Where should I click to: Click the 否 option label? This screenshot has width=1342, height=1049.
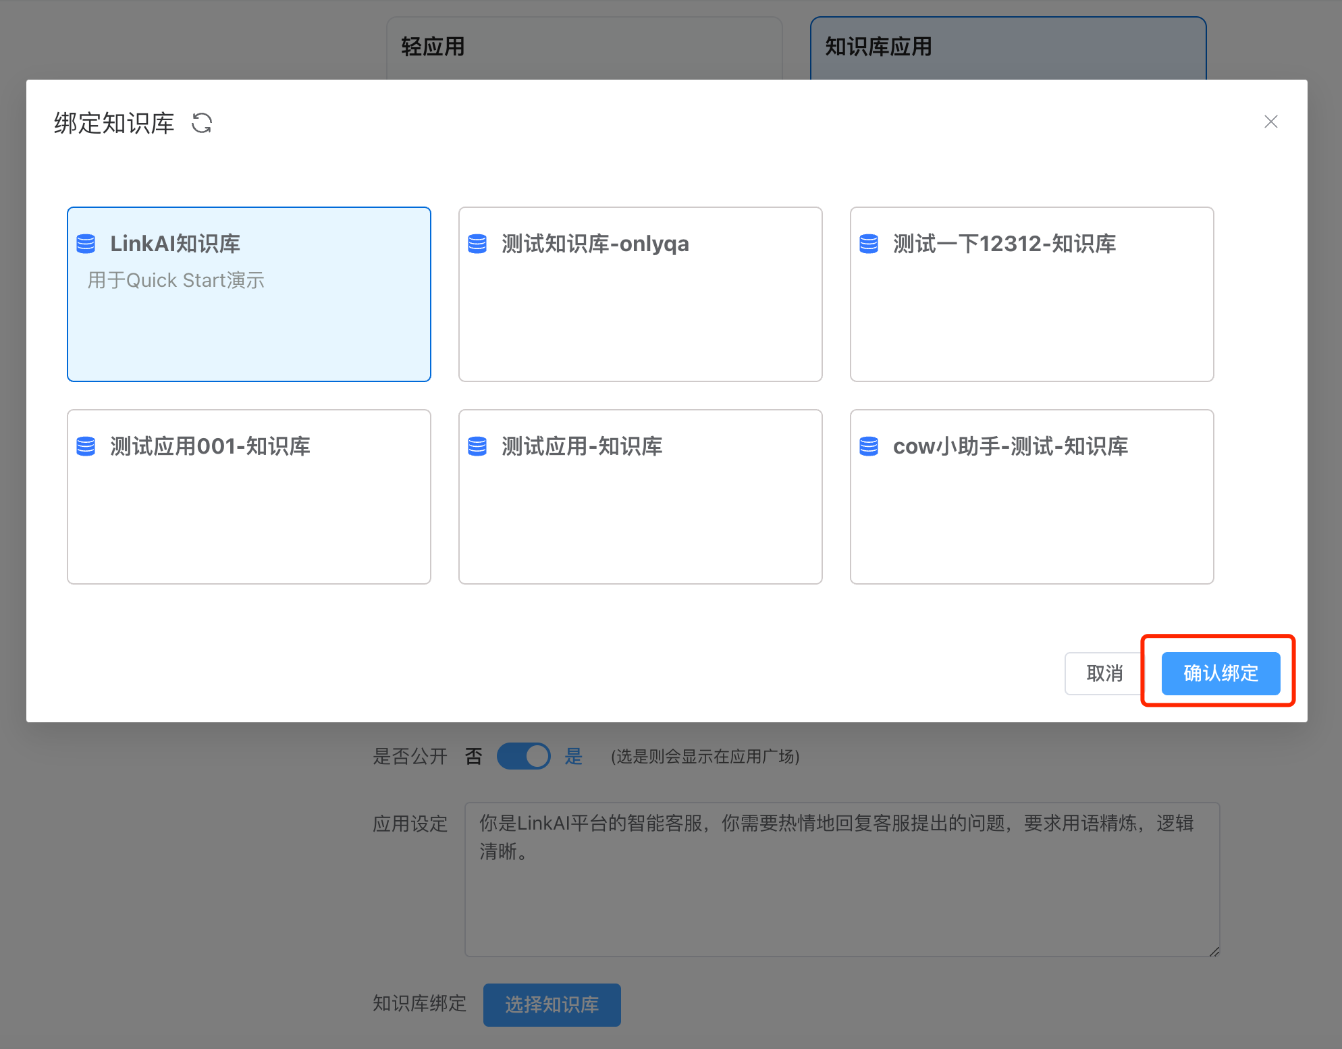pyautogui.click(x=474, y=756)
